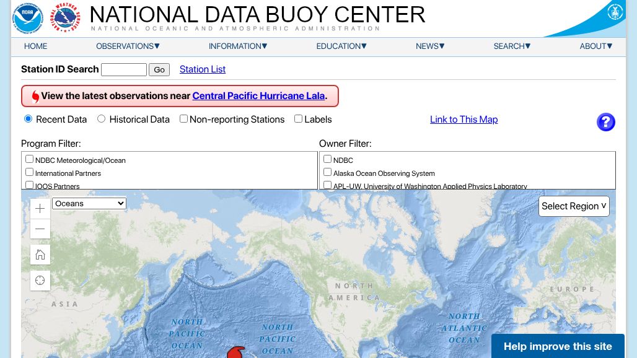Click the ASIA map label
Screen dimensions: 637x358
(x=64, y=304)
